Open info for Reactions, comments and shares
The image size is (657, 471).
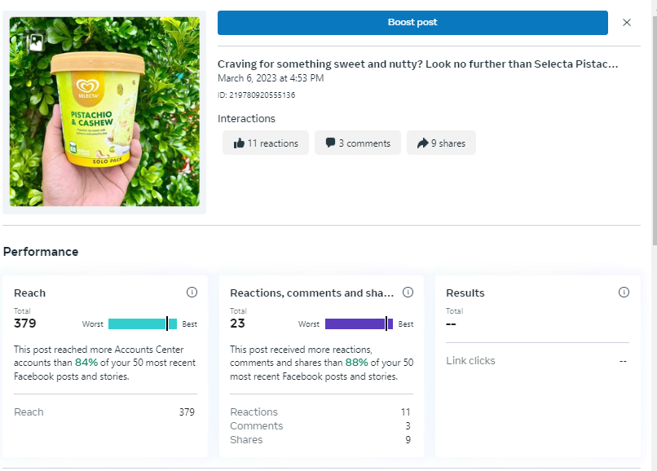pyautogui.click(x=408, y=293)
